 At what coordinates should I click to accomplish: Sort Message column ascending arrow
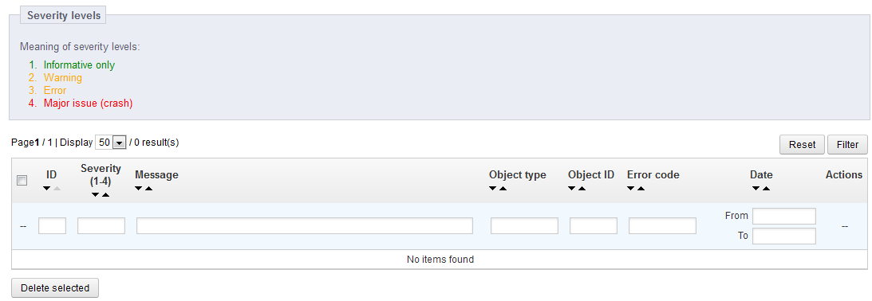[x=148, y=189]
